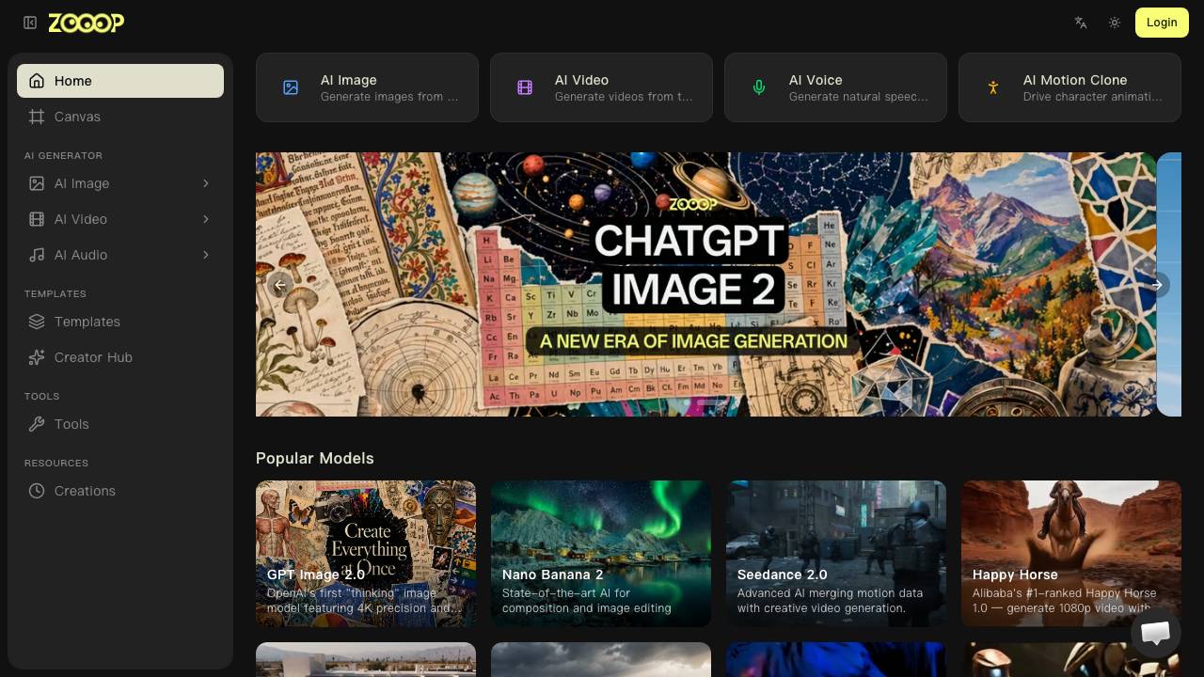Click the green microphone icon on AI Voice card
Screen dimensions: 1204x677
pos(759,87)
